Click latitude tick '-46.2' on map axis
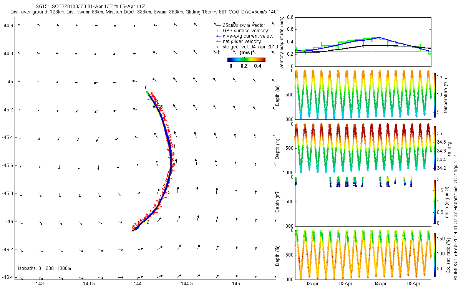 click(7, 250)
